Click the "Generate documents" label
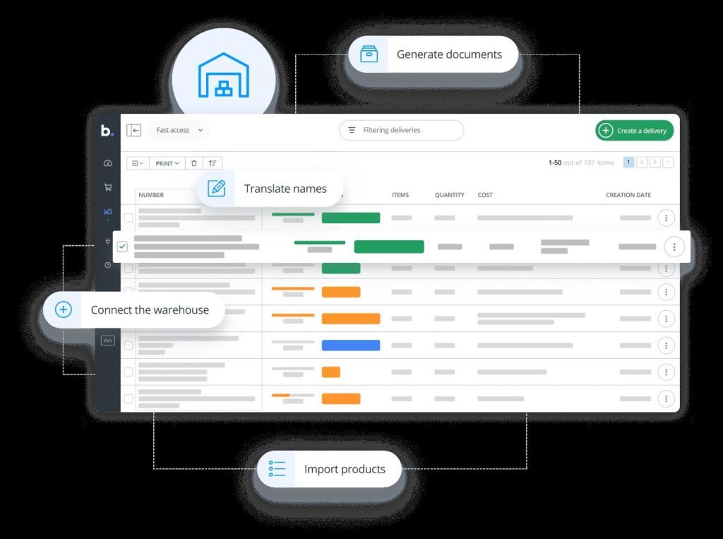Image resolution: width=723 pixels, height=539 pixels. coord(449,54)
